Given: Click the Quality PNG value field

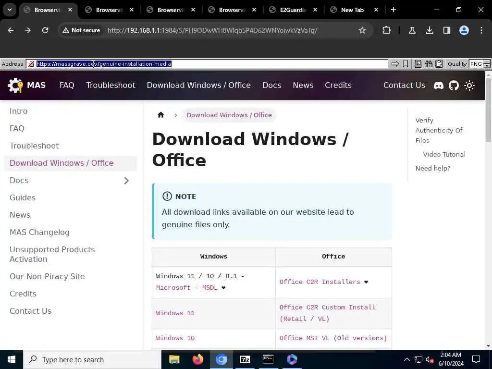Looking at the screenshot, I should (476, 64).
